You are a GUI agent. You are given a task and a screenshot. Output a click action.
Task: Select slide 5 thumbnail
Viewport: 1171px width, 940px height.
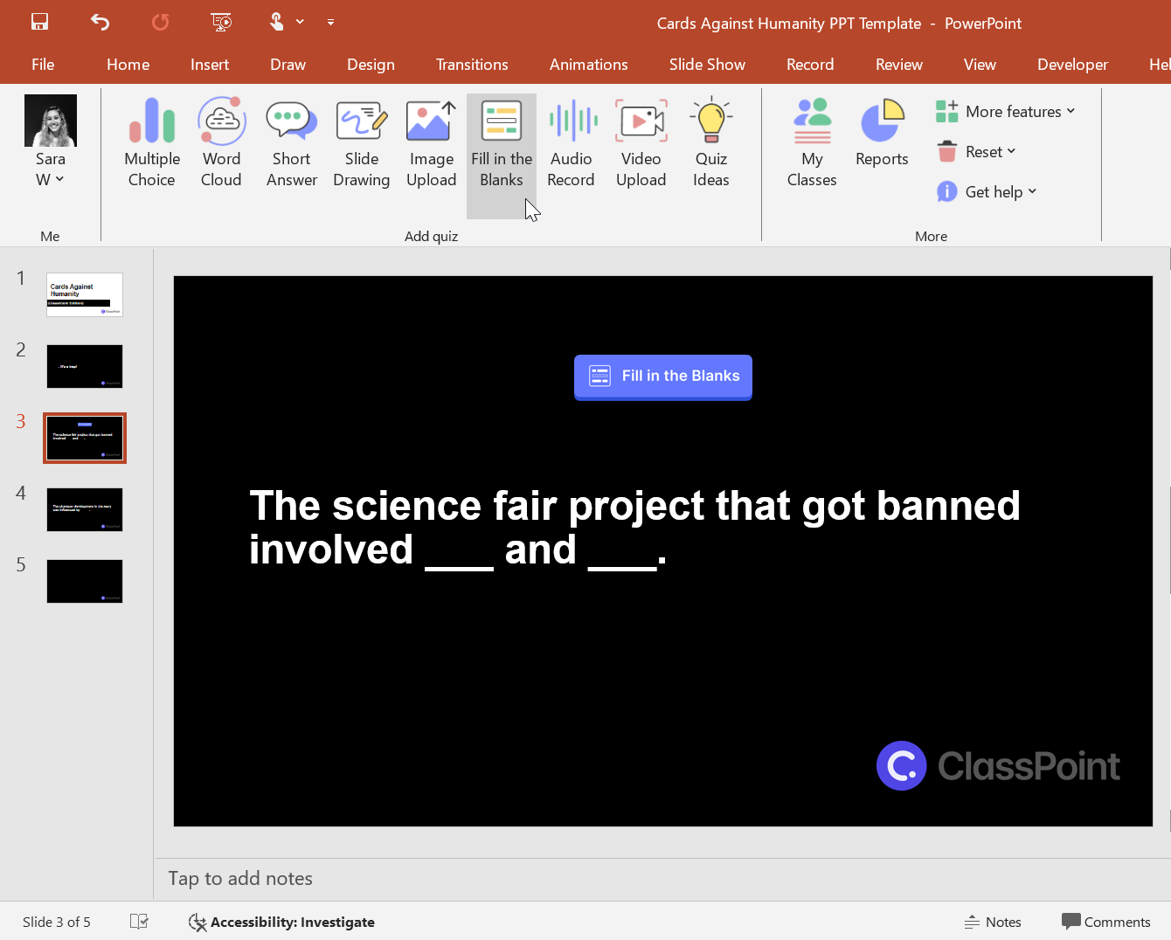[85, 581]
